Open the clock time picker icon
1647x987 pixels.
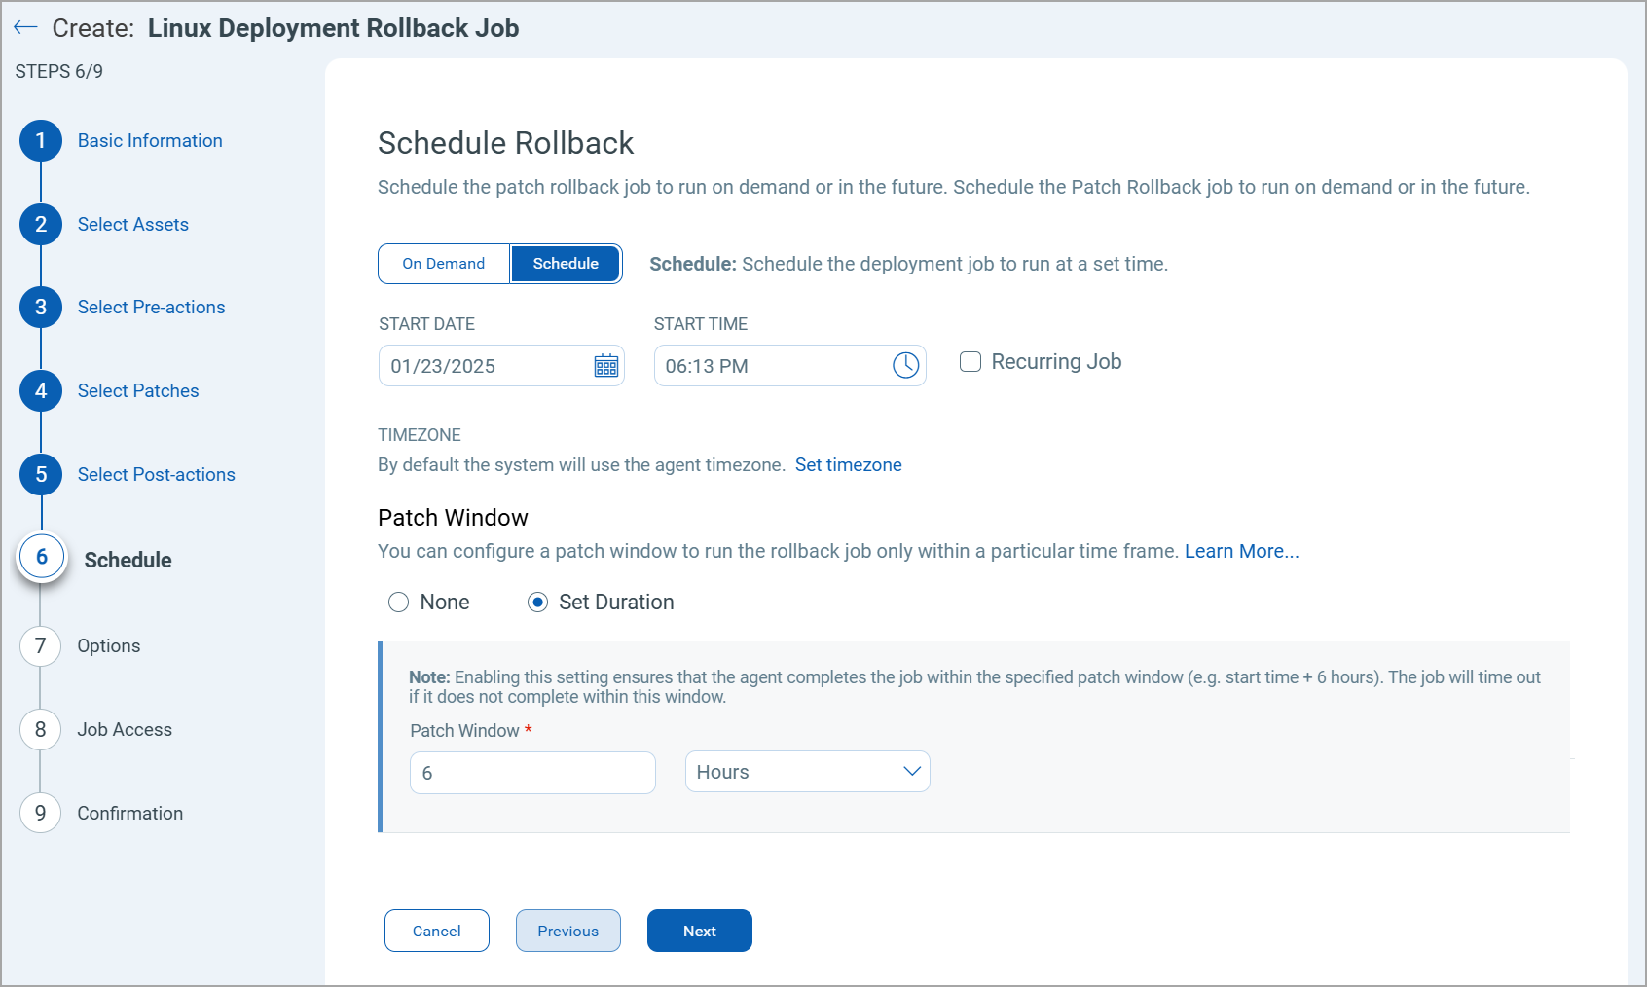[905, 365]
